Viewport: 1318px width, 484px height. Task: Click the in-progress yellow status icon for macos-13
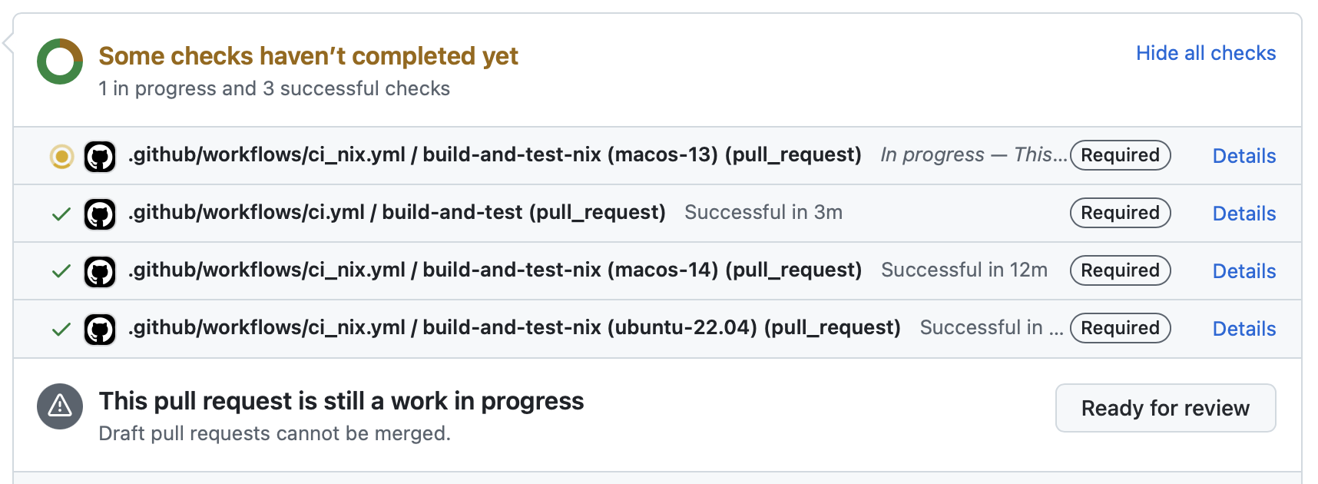pyautogui.click(x=61, y=157)
